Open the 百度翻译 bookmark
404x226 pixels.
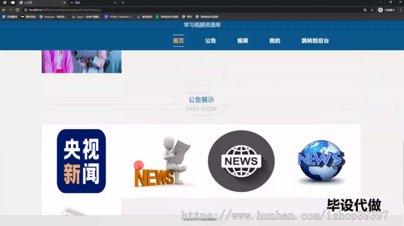coord(10,17)
